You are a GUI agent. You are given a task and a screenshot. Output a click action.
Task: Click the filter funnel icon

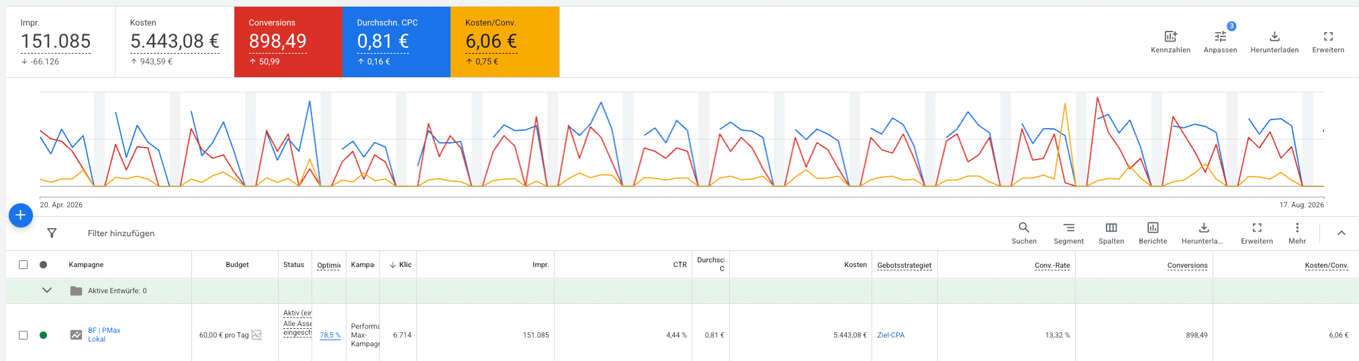52,233
